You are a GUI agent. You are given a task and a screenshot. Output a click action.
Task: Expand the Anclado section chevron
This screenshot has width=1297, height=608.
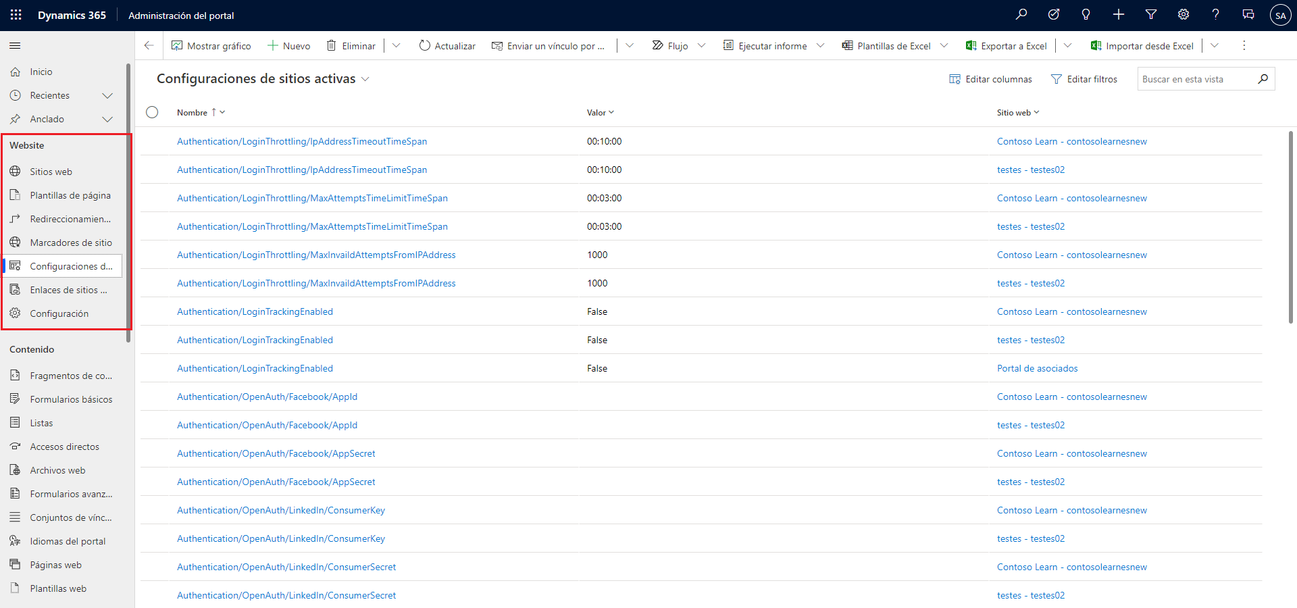click(107, 119)
